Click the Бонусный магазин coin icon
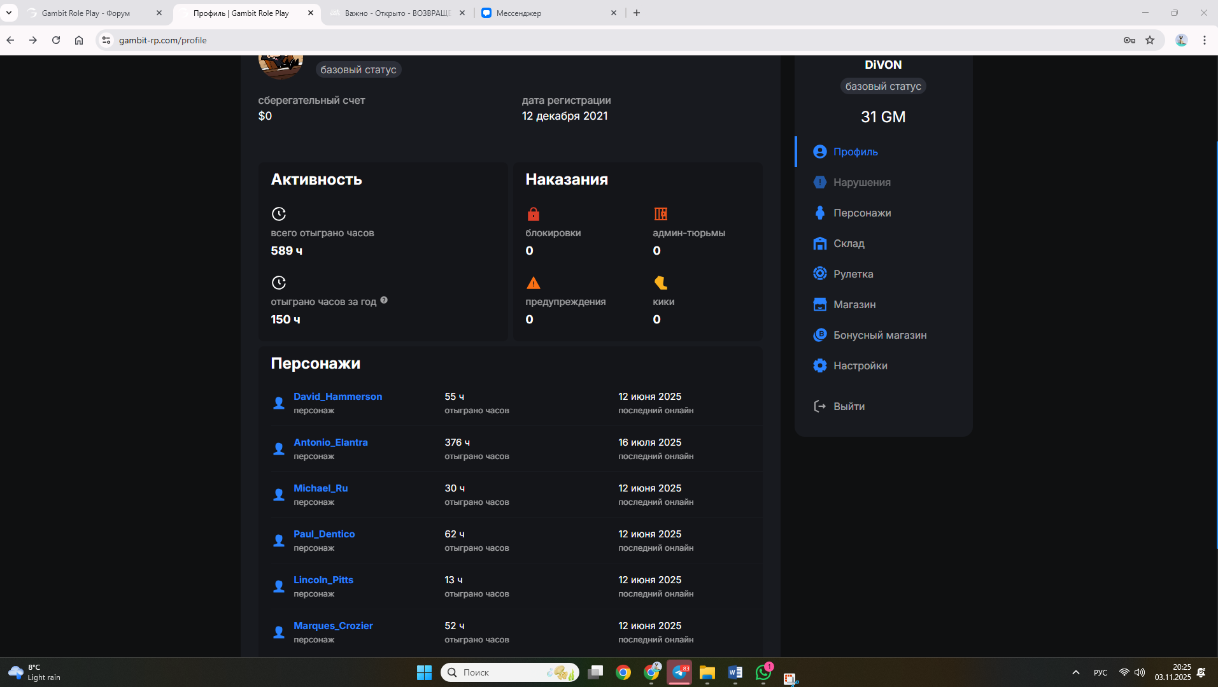 click(819, 335)
